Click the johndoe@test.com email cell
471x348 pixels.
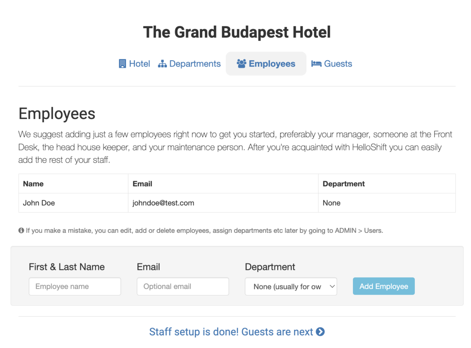coord(223,203)
